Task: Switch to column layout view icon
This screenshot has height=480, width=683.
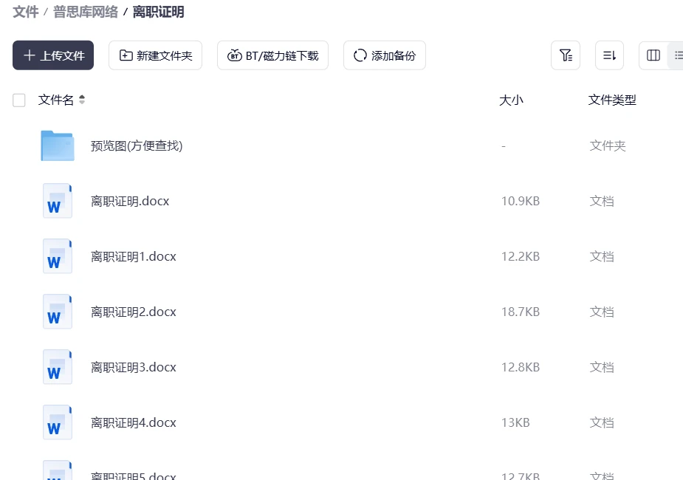Action: coord(653,55)
